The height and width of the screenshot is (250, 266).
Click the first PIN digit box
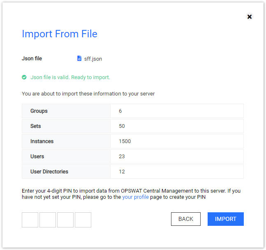(x=30, y=220)
